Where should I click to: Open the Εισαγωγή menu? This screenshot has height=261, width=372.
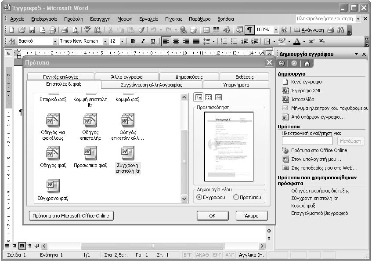[x=100, y=19]
